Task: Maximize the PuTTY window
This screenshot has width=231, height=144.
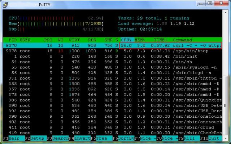Action: 210,3
